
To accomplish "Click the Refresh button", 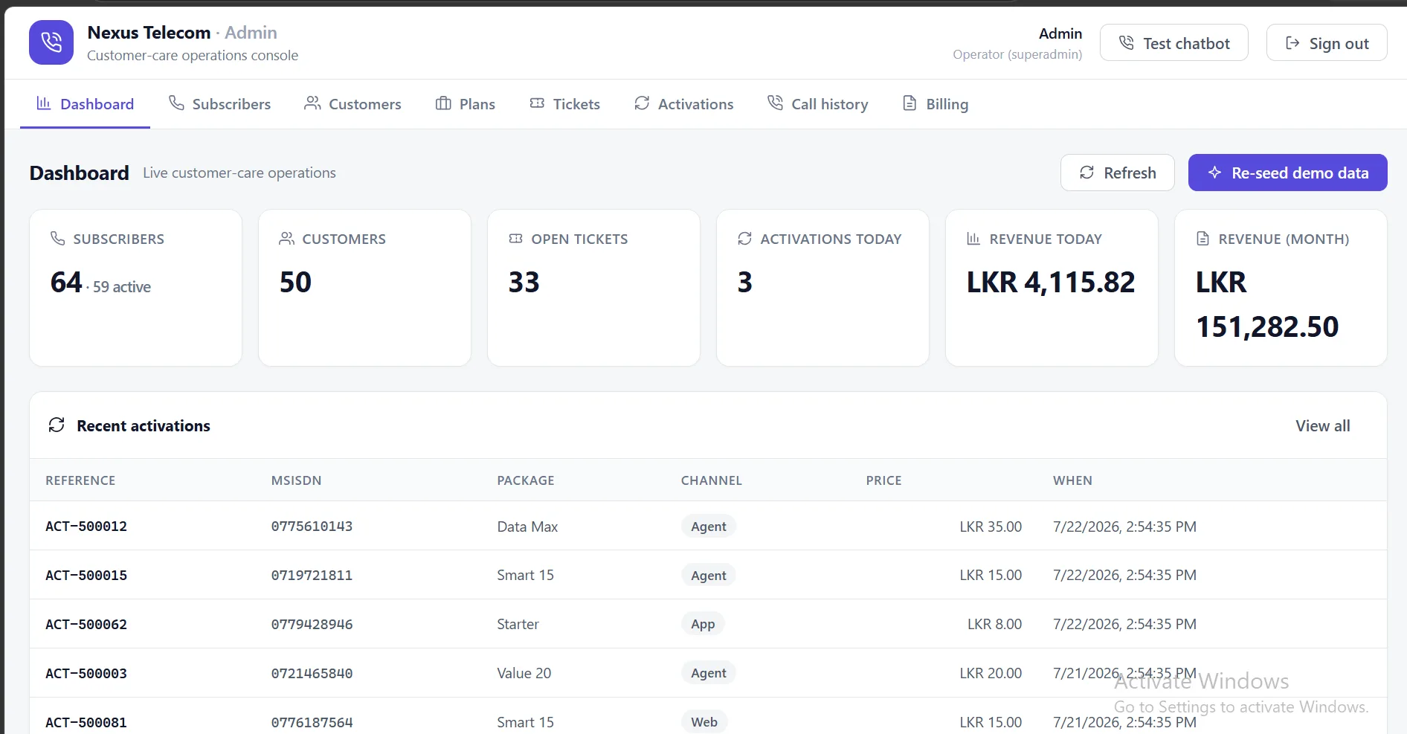I will (x=1118, y=173).
